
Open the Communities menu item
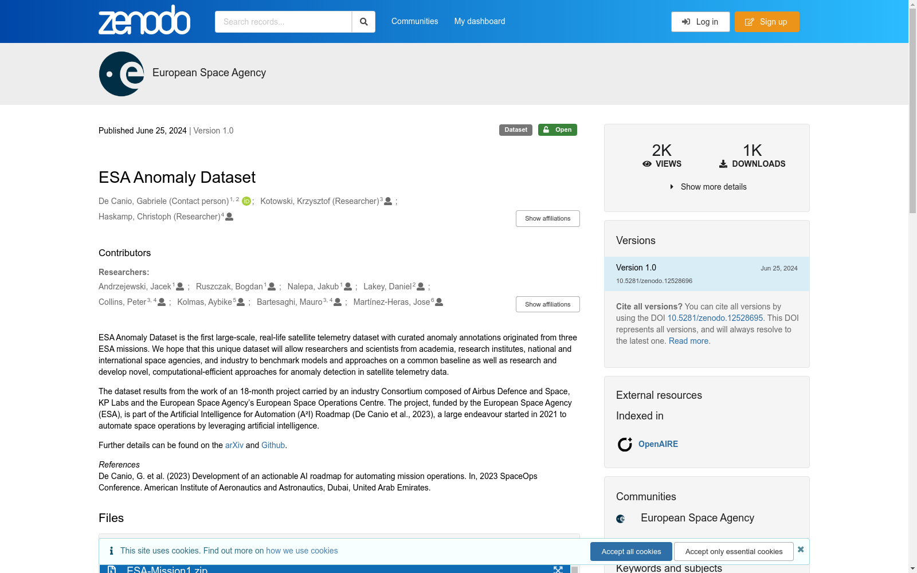pos(415,21)
